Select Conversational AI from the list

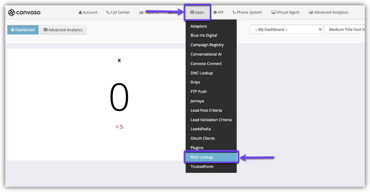(206, 54)
